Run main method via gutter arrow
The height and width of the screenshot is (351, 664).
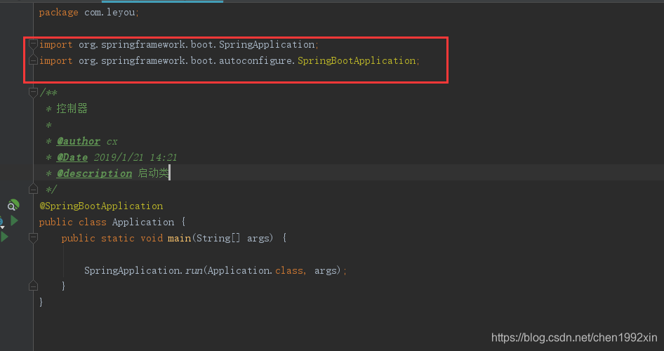click(x=4, y=237)
